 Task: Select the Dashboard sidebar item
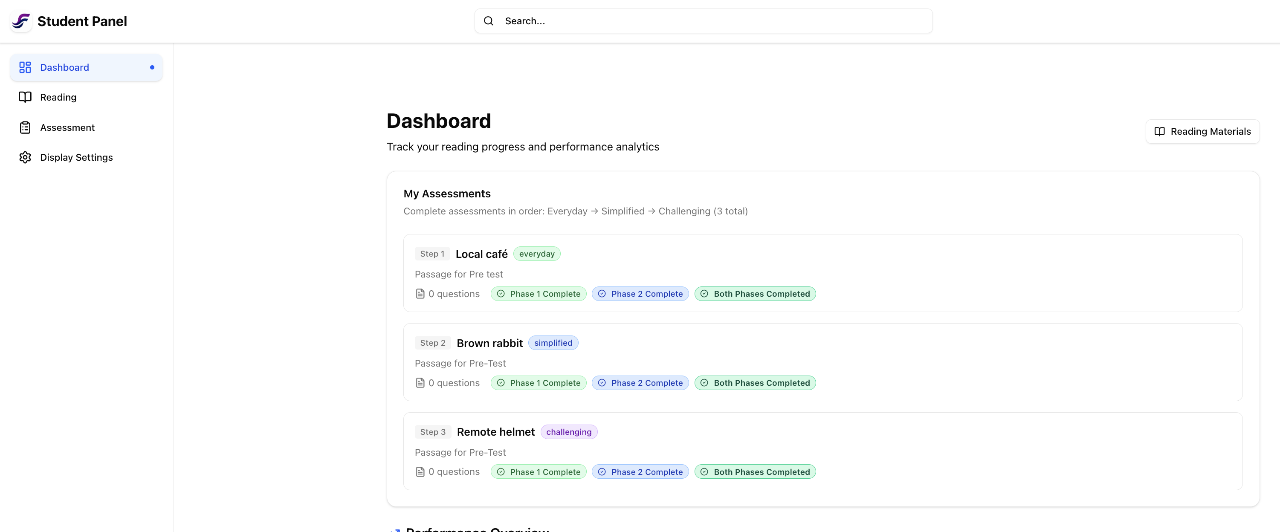click(x=64, y=67)
